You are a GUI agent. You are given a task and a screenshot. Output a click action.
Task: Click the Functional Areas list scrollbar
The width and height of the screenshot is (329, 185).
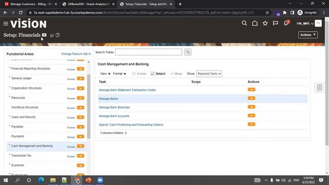point(89,106)
